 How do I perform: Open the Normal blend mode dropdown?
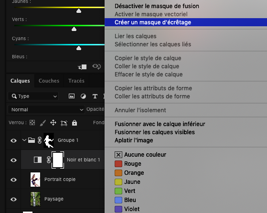(x=46, y=109)
